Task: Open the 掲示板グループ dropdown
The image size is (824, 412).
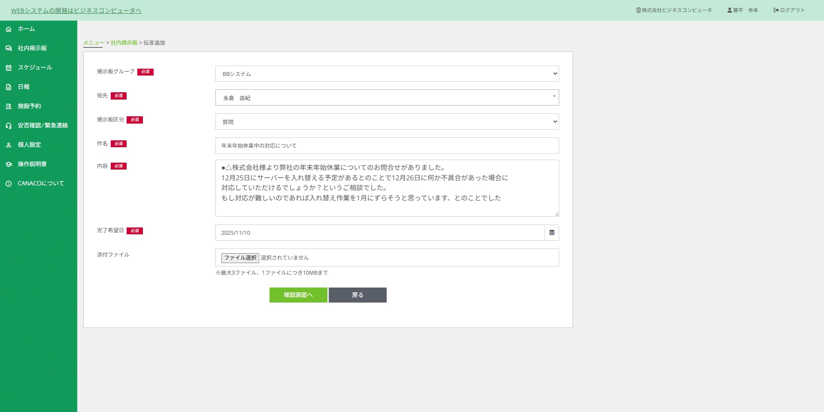Action: click(x=387, y=74)
